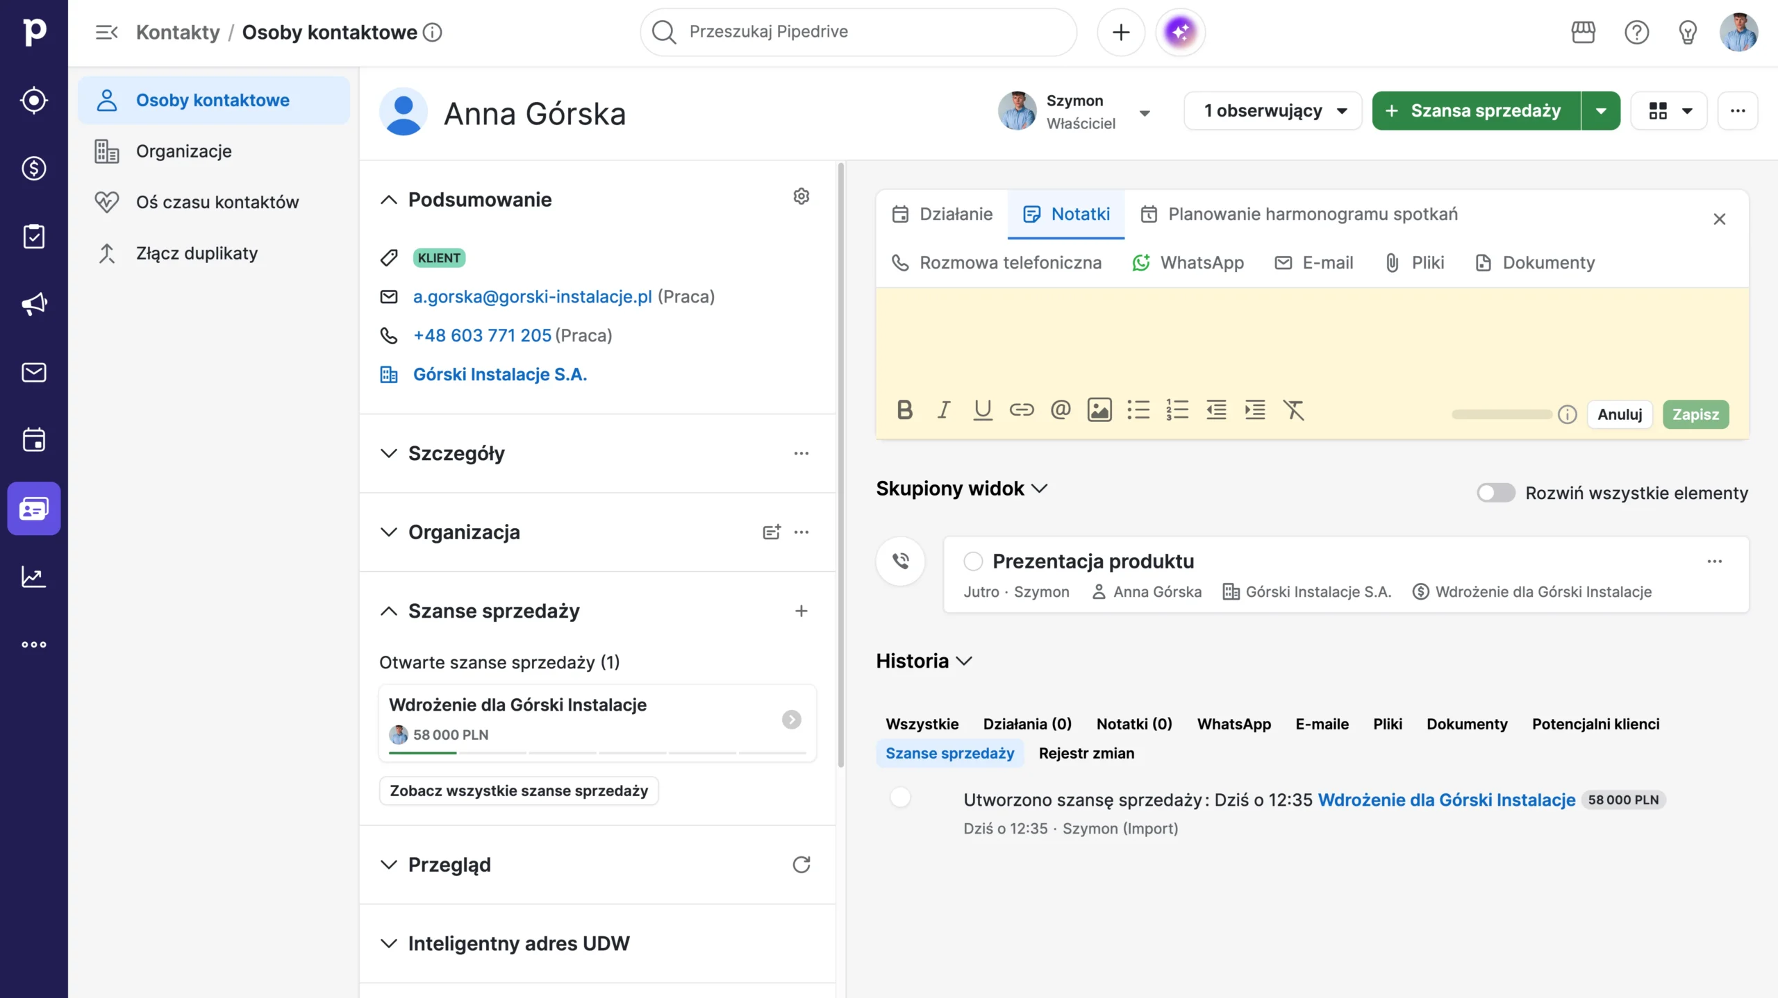Click the deal stage progress bar

click(597, 752)
